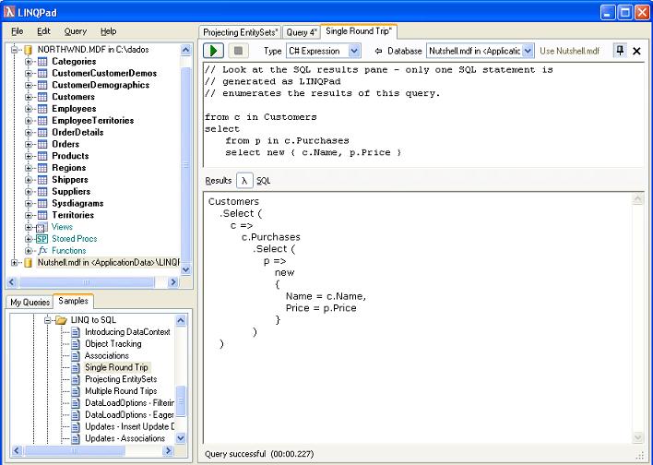Switch to the My Queries tab

coord(30,302)
